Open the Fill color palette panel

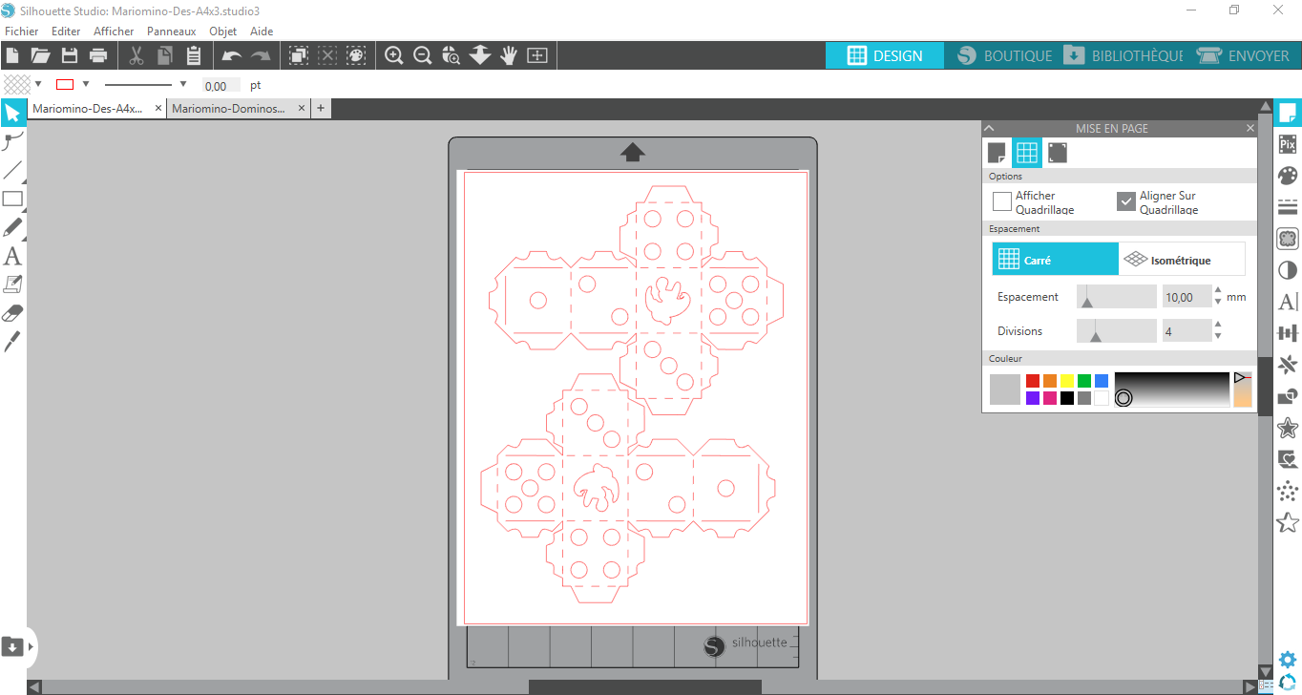1288,176
